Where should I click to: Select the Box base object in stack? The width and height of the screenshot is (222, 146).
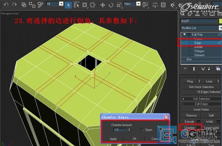[x=189, y=59]
